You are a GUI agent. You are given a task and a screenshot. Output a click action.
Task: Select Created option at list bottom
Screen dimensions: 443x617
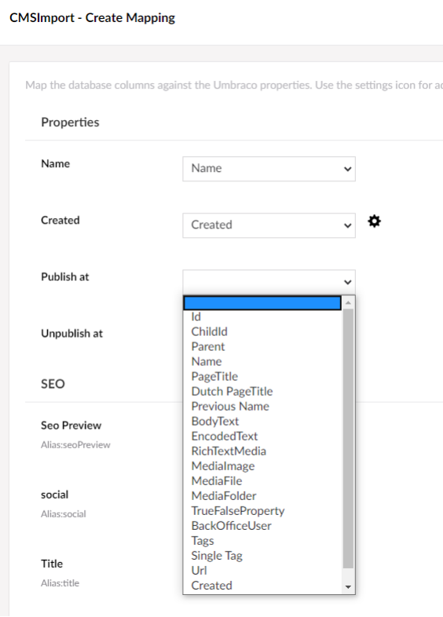click(262, 586)
